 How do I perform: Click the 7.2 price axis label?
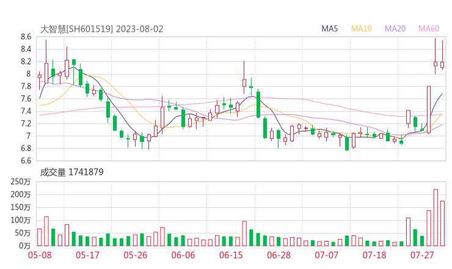pyautogui.click(x=26, y=123)
